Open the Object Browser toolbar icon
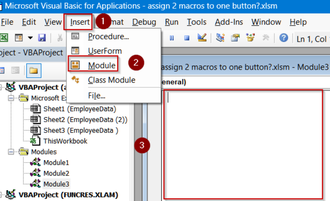The image size is (330, 201). click(x=250, y=38)
